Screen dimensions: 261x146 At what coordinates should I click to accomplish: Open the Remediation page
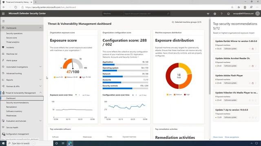click(11, 107)
